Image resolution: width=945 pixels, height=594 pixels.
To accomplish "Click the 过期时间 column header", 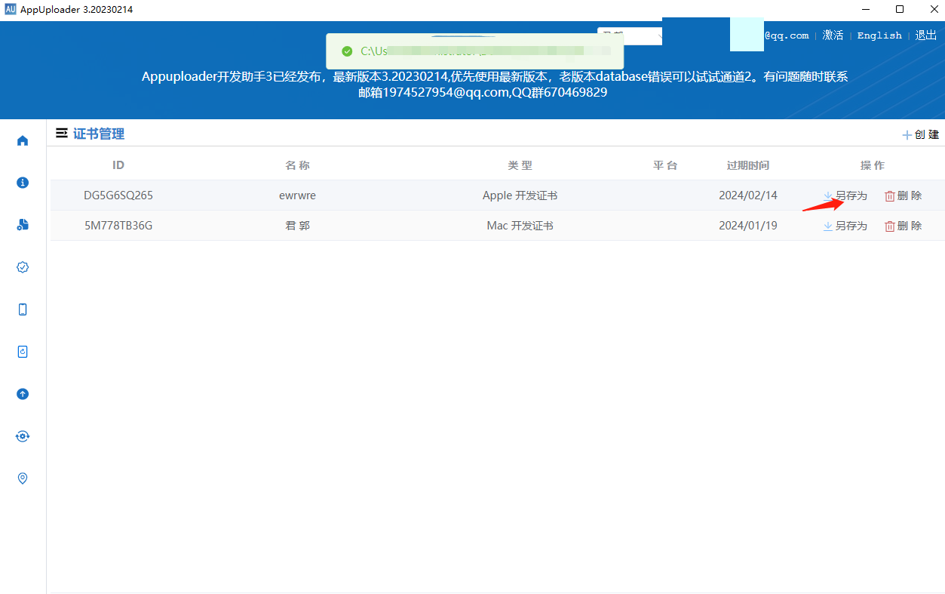I will [x=747, y=165].
